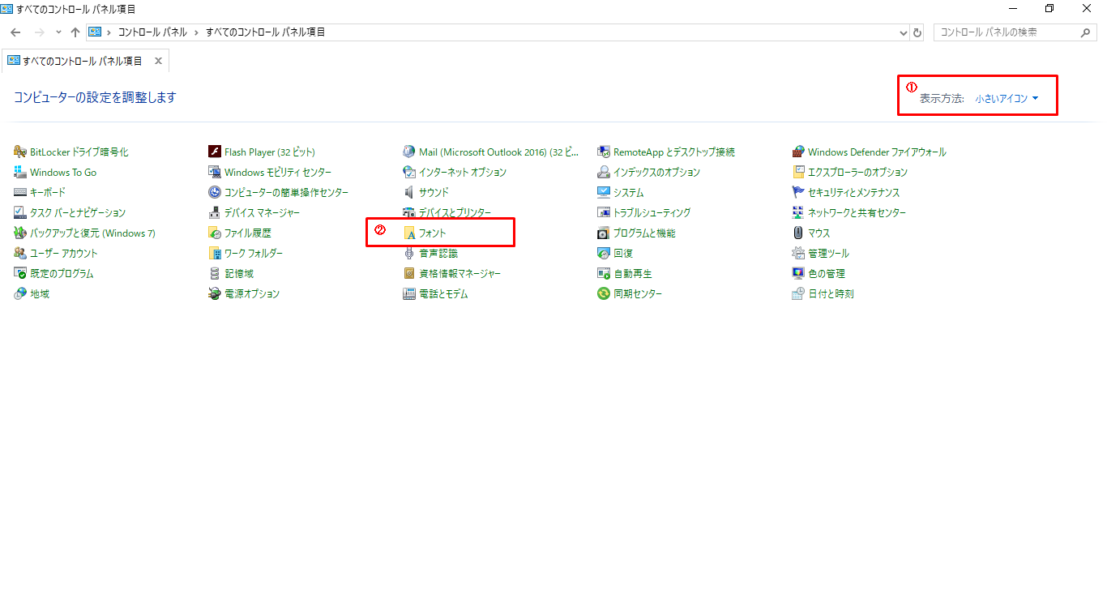Screen dimensions: 1107x590
Task: Click the BitLocker ドライブ暗号化 icon
Action: [x=20, y=152]
